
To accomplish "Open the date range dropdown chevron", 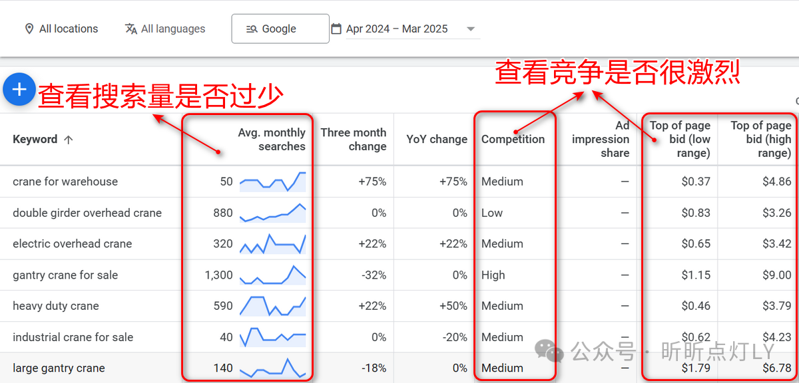I will pos(471,29).
